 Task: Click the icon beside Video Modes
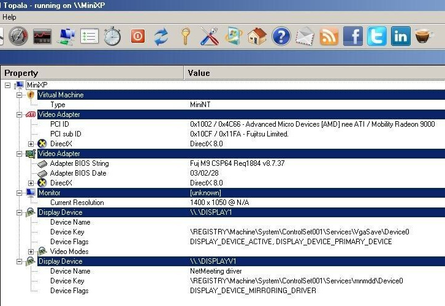42,252
